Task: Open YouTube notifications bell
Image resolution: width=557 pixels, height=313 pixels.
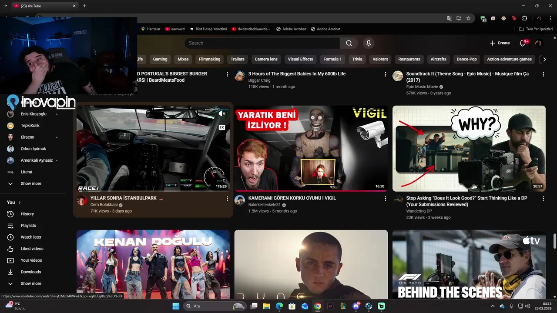Action: point(523,43)
